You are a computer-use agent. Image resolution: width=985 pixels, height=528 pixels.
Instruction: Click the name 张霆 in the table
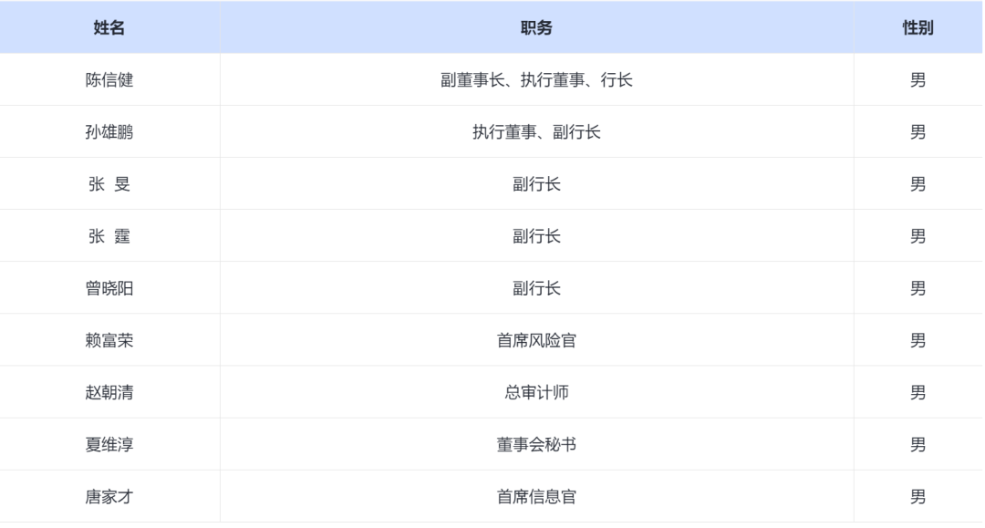(x=109, y=236)
